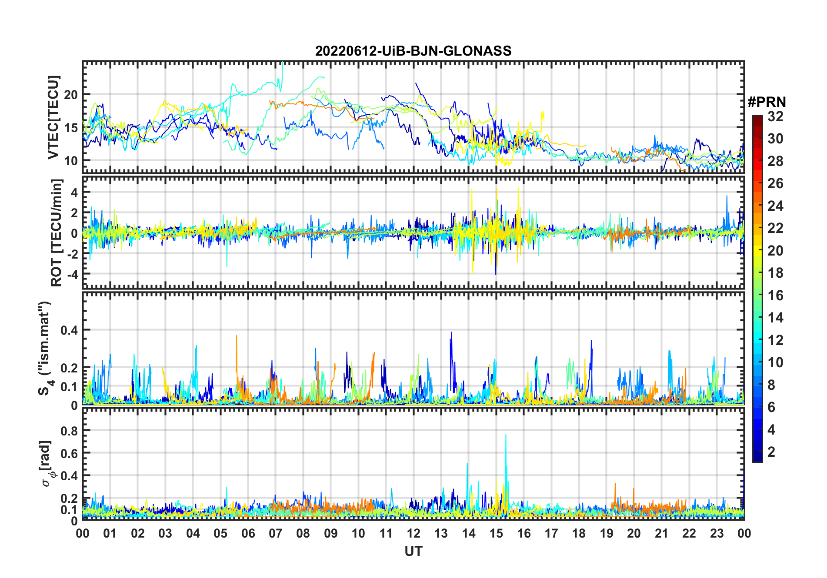Pick the orange colorbar segment near 24

point(757,206)
